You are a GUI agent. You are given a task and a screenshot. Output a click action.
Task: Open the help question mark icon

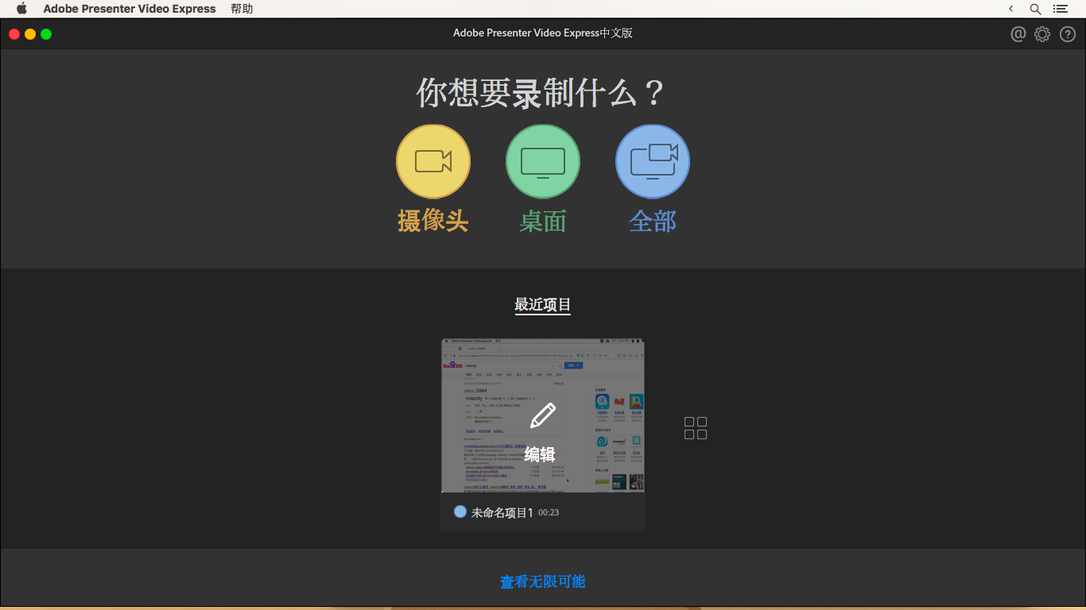point(1068,34)
